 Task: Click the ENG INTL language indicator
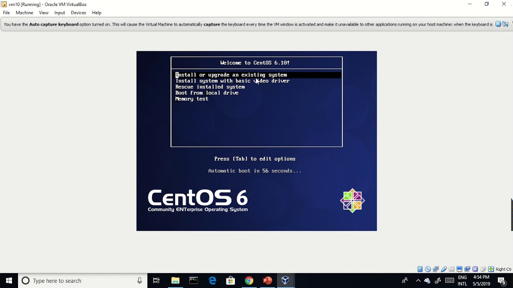click(463, 281)
